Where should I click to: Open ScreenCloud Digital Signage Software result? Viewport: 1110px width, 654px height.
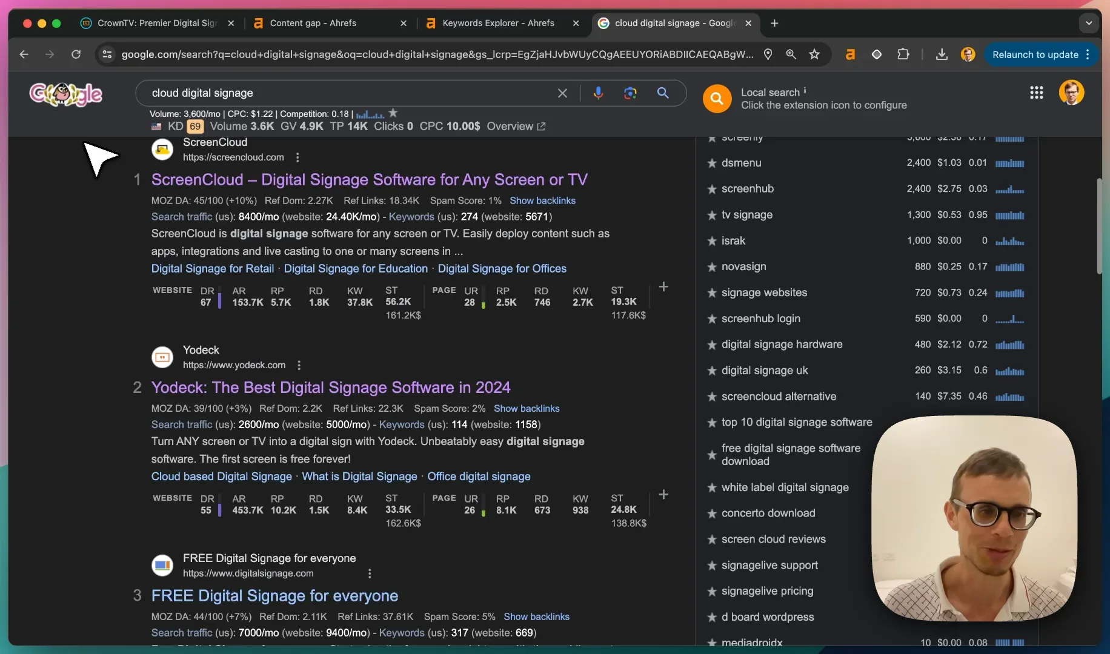[x=369, y=180]
